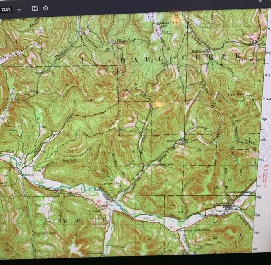Image resolution: width=271 pixels, height=265 pixels.
Task: Click the rotate page icon
Action: tap(45, 8)
